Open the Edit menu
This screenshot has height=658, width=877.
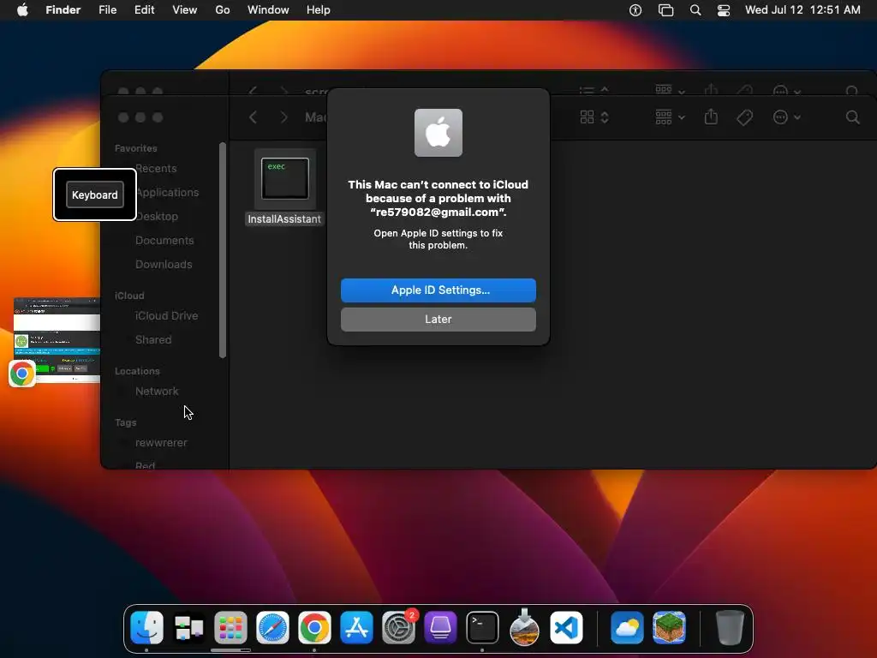pyautogui.click(x=144, y=10)
